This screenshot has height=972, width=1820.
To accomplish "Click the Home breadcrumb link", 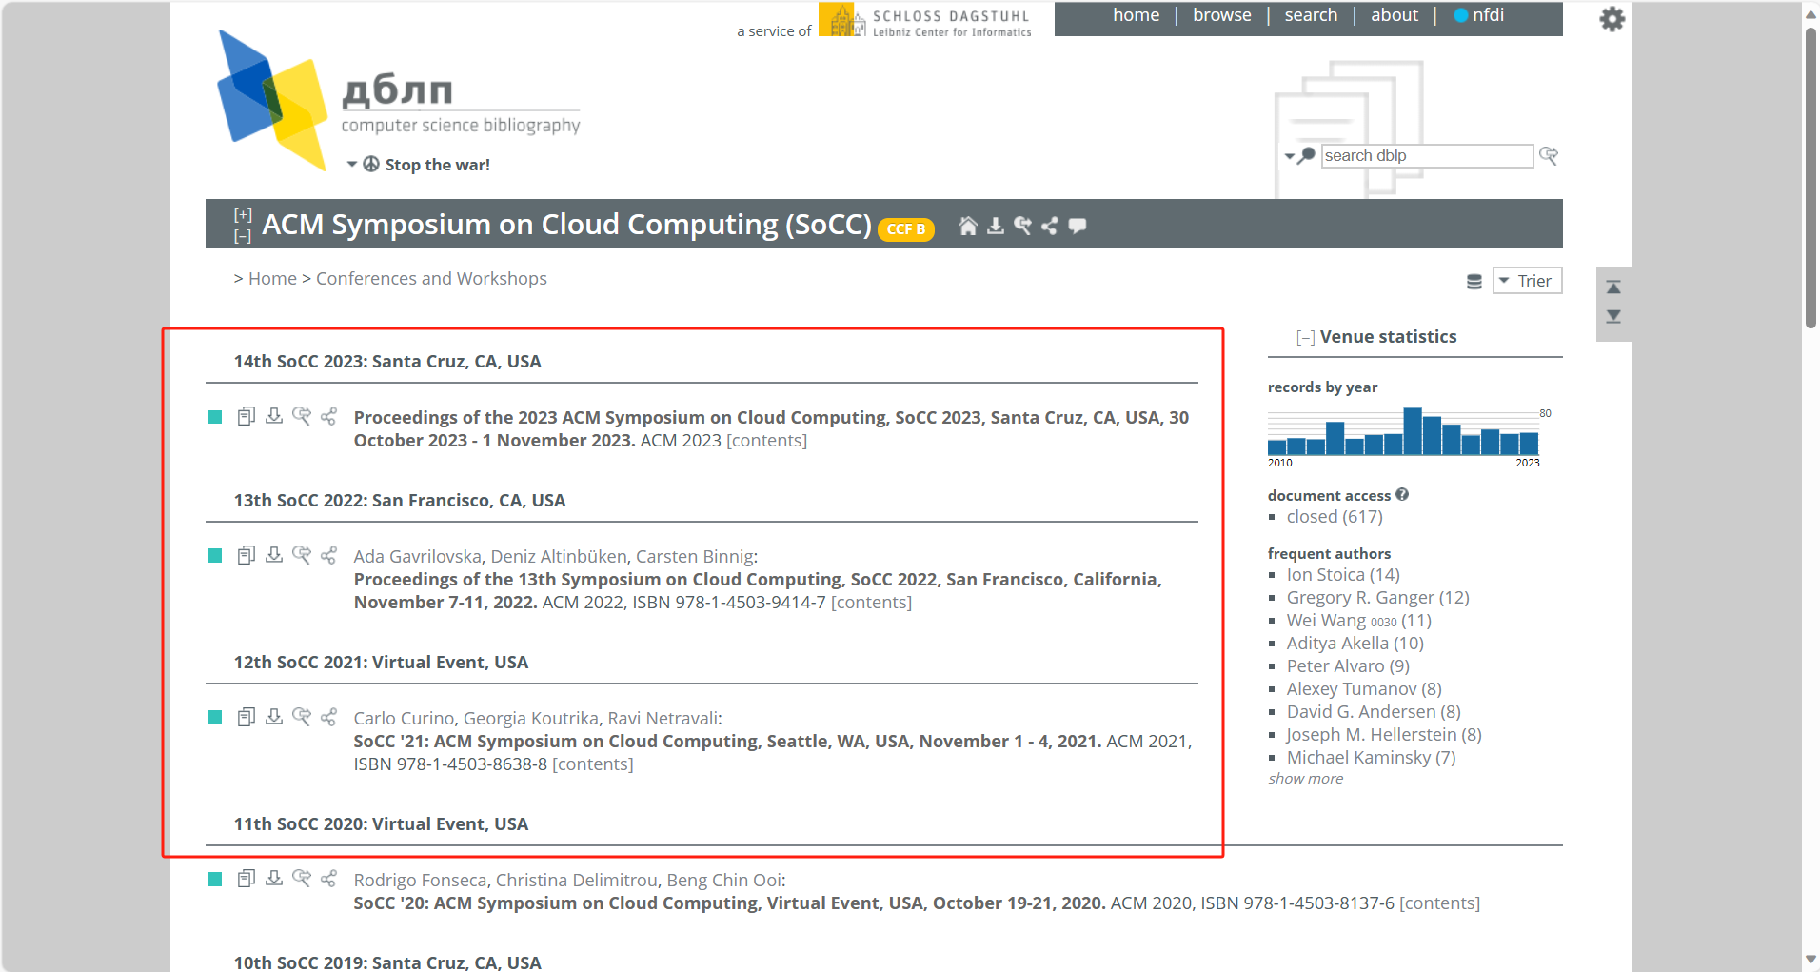I will point(272,279).
